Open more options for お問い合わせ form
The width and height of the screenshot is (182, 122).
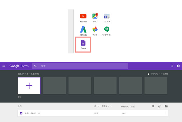166,113
